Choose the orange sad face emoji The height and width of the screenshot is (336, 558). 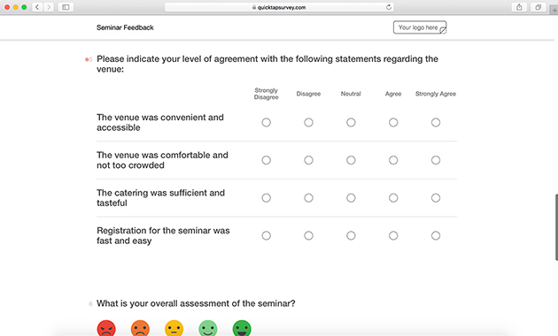[x=140, y=329]
